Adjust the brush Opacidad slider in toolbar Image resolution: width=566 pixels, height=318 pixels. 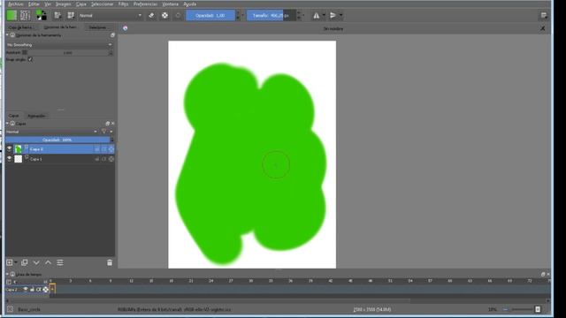click(x=210, y=16)
